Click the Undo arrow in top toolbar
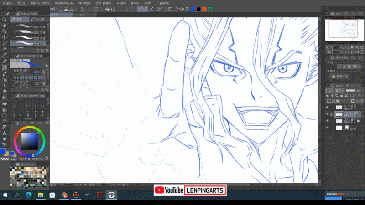Image resolution: width=365 pixels, height=205 pixels. [83, 9]
